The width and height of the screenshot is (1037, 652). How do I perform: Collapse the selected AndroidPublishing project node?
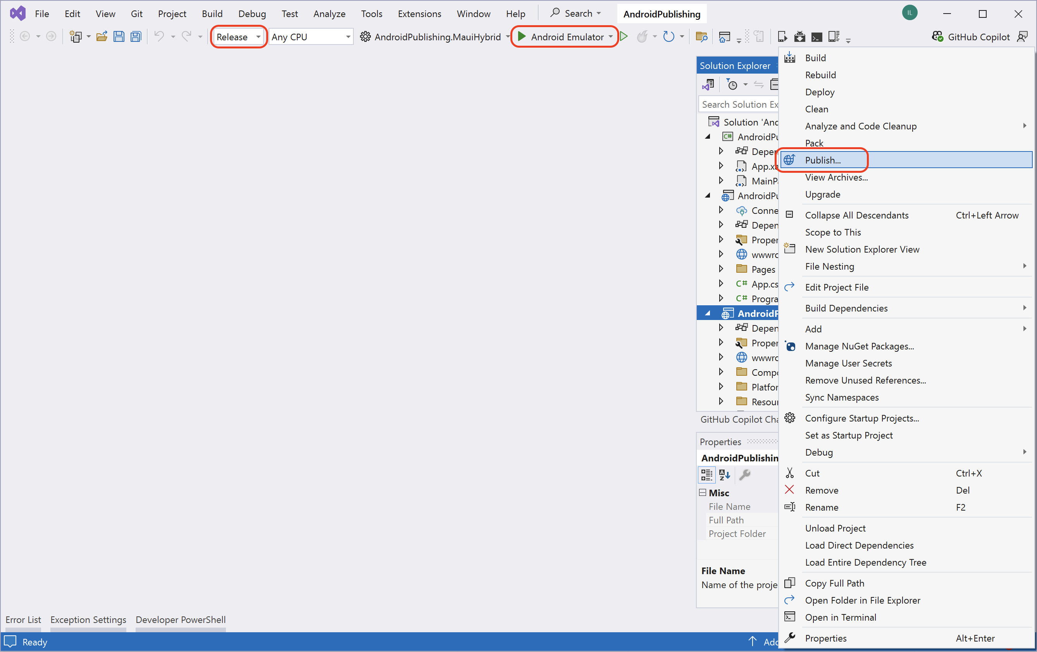[708, 313]
